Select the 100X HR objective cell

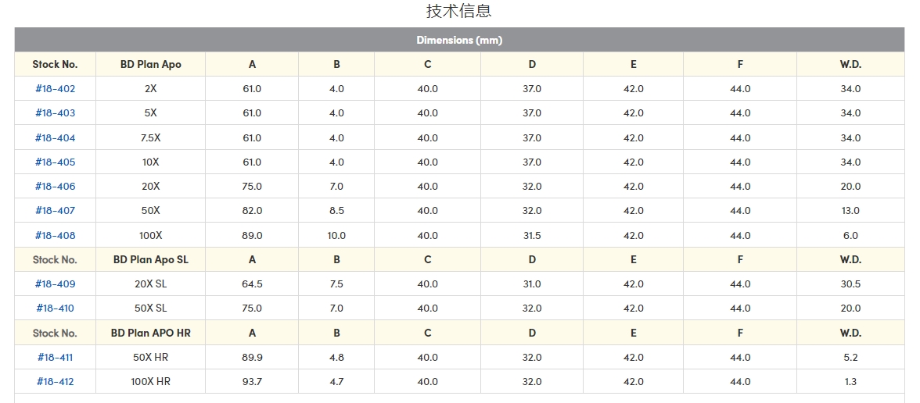[151, 382]
